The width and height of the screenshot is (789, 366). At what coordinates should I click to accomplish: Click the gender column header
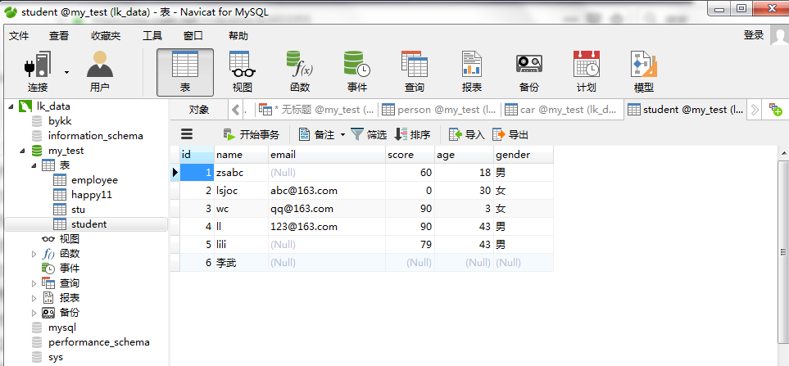[523, 155]
